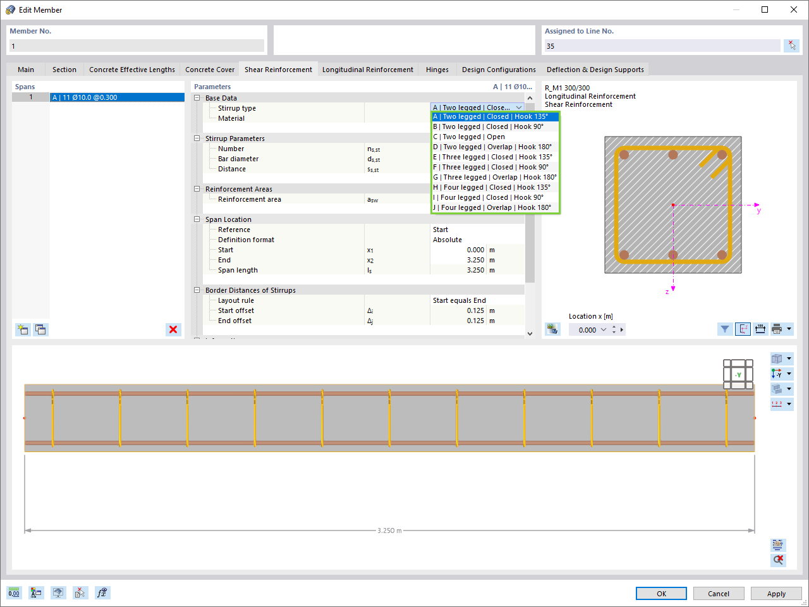Screen dimensions: 809x607
Task: Open the Longitudinal Reinforcement tab
Action: [368, 70]
